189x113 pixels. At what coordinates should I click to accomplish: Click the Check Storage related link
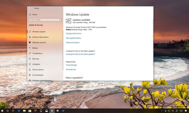click(71, 65)
